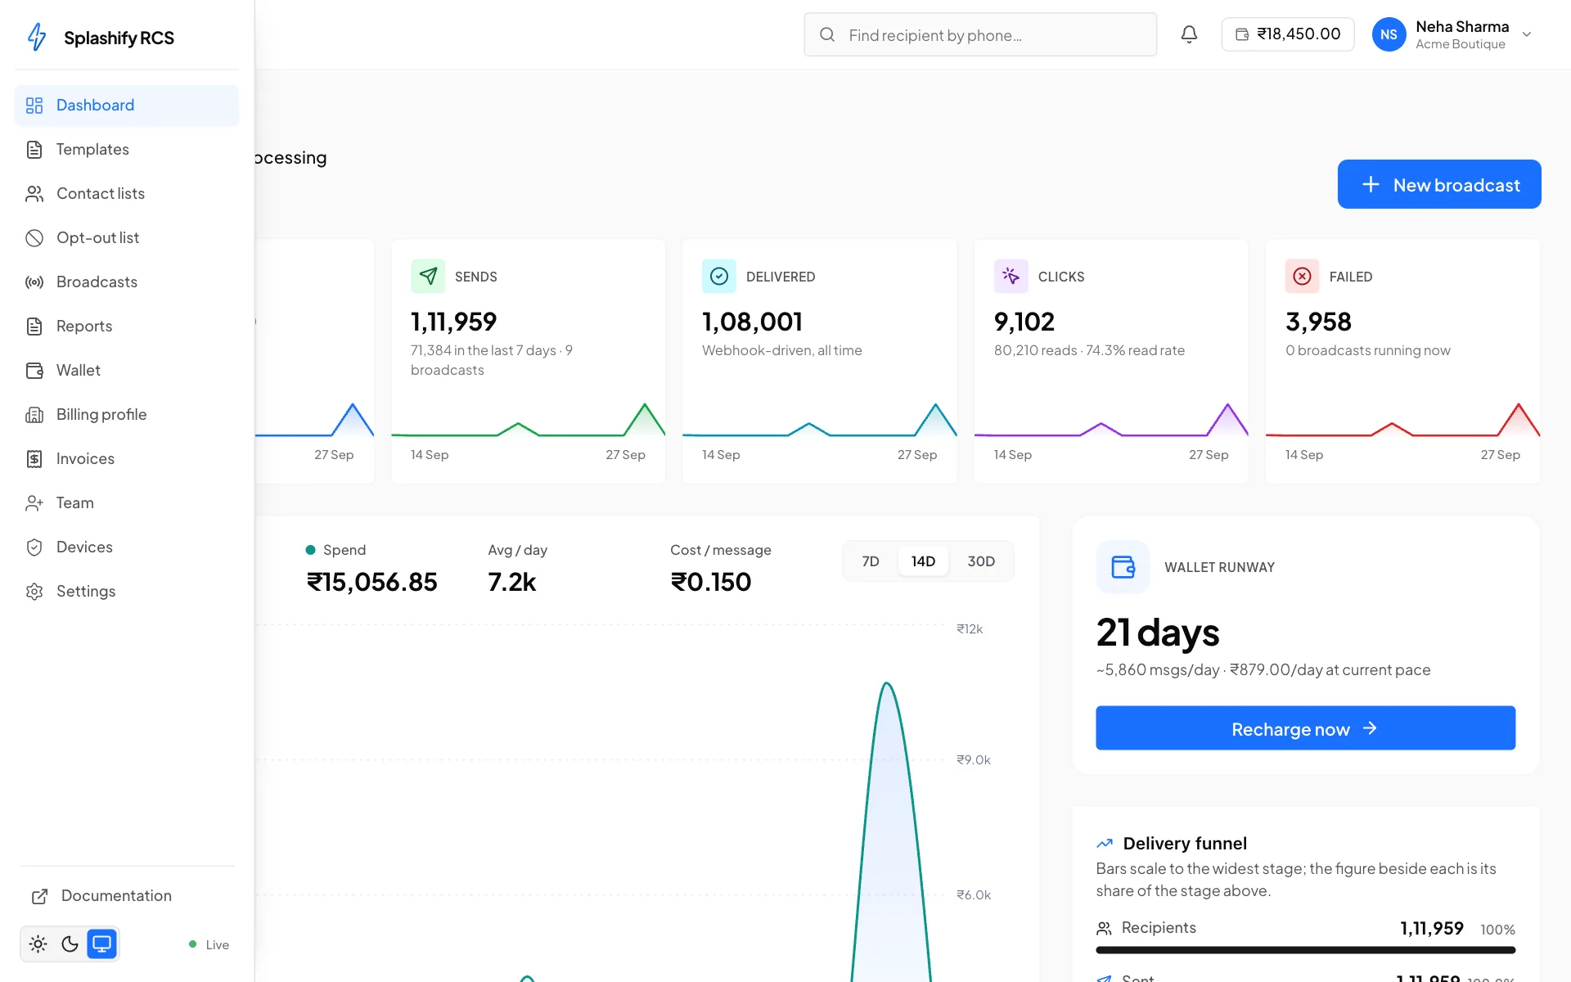
Task: Switch to dark theme moon icon
Action: coord(70,944)
